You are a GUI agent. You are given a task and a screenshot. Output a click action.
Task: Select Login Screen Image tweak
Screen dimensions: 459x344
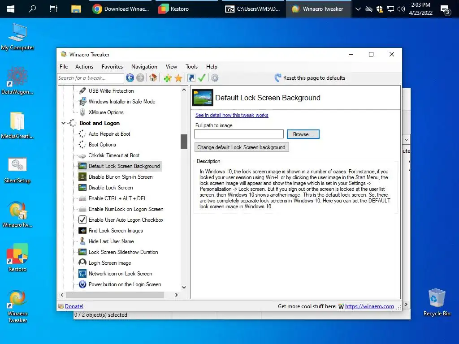[110, 263]
